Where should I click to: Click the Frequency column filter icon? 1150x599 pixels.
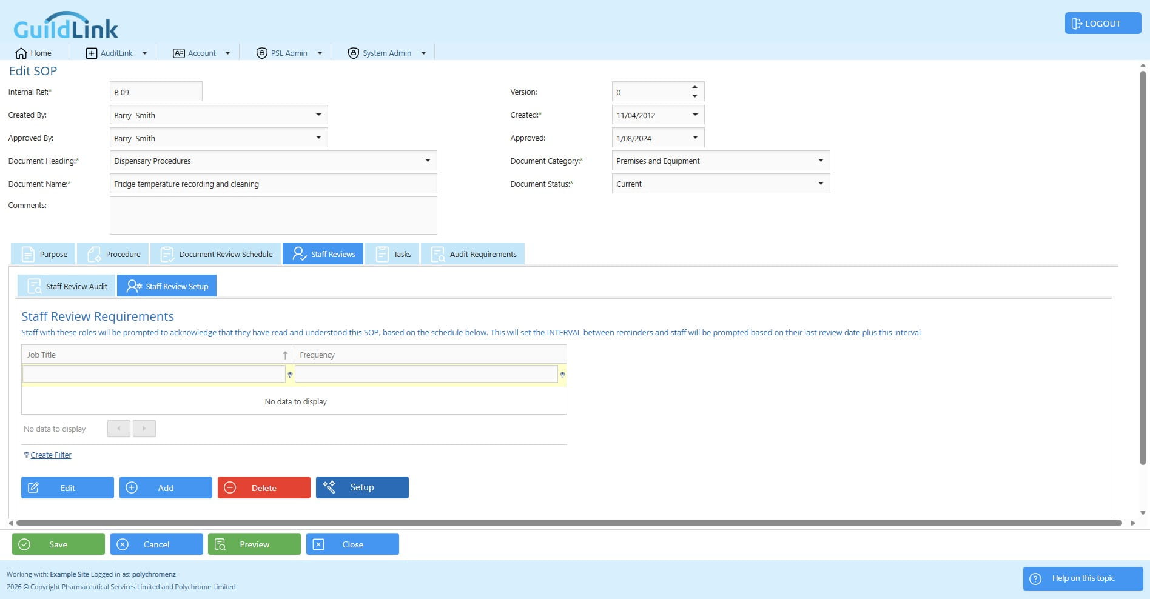pos(562,375)
